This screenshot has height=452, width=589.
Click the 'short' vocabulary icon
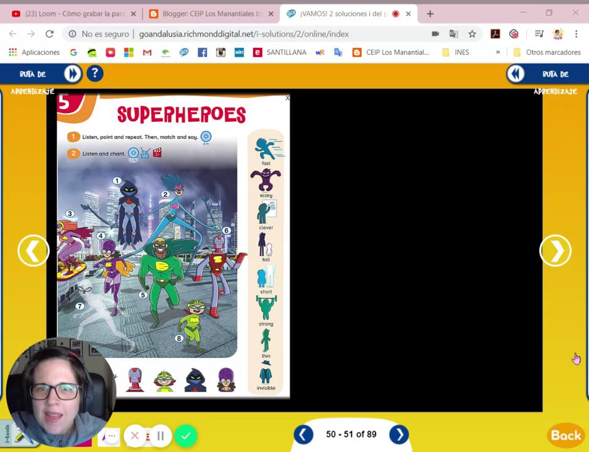click(x=266, y=277)
